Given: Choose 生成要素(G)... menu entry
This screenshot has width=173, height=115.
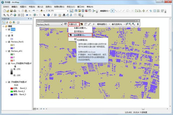Looking at the screenshot, I should point(80,35).
